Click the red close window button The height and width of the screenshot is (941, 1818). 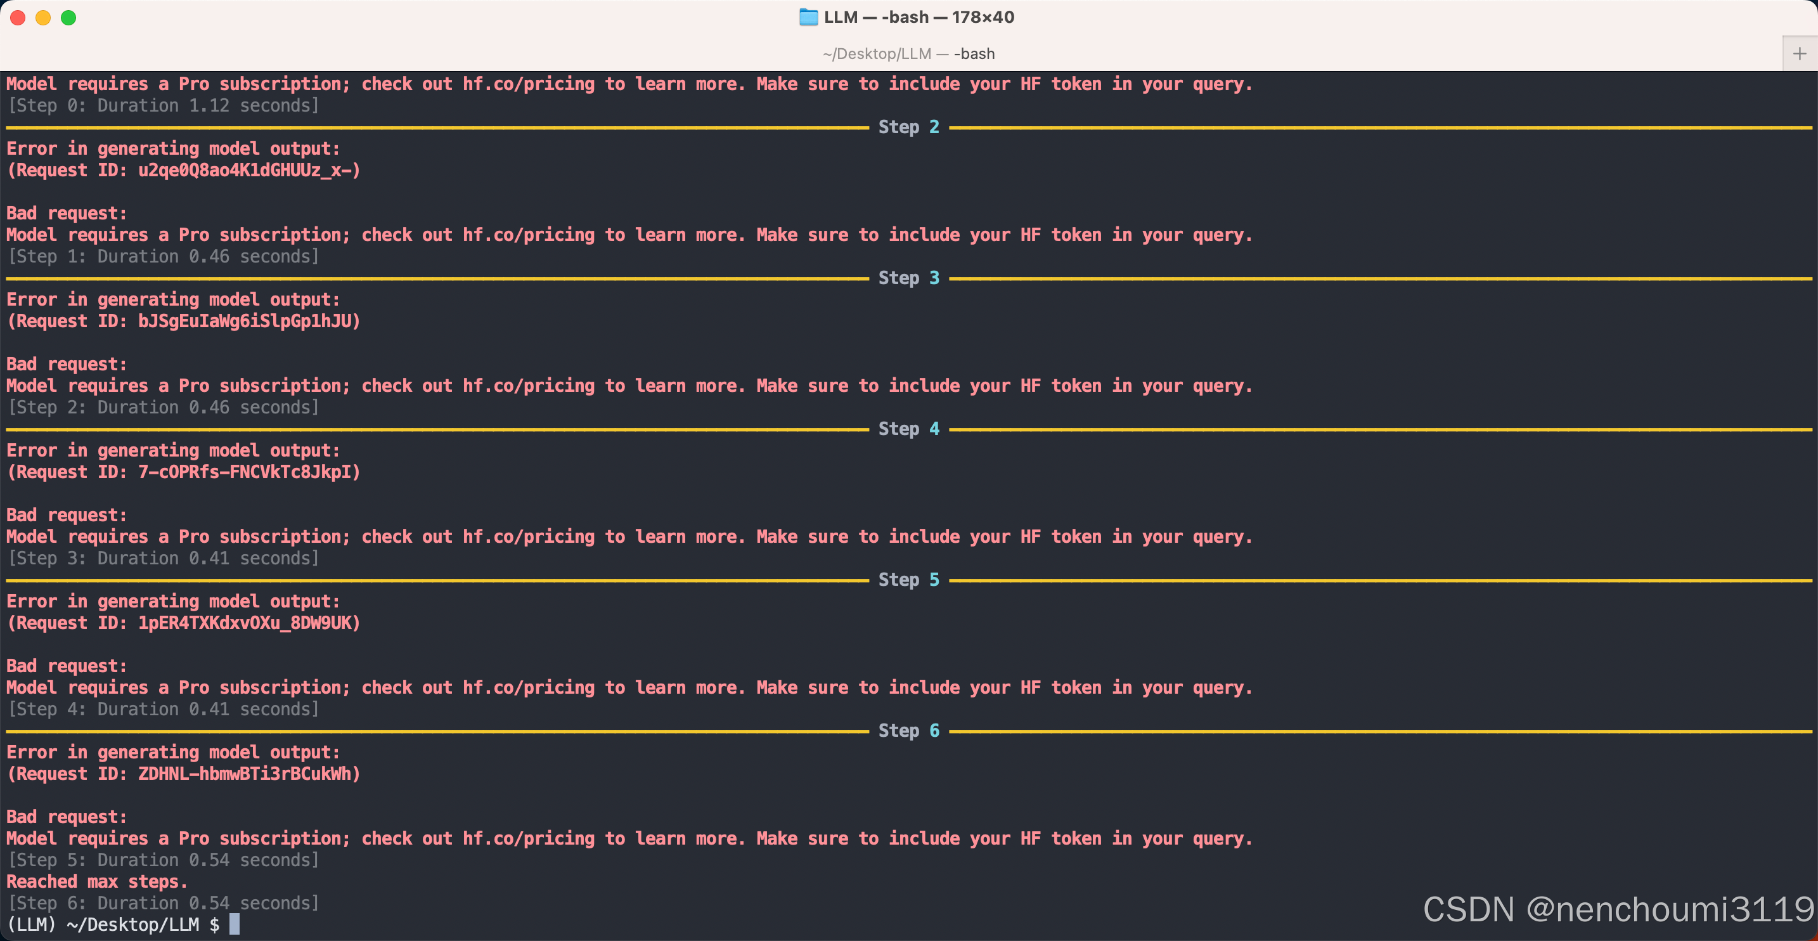(x=18, y=18)
